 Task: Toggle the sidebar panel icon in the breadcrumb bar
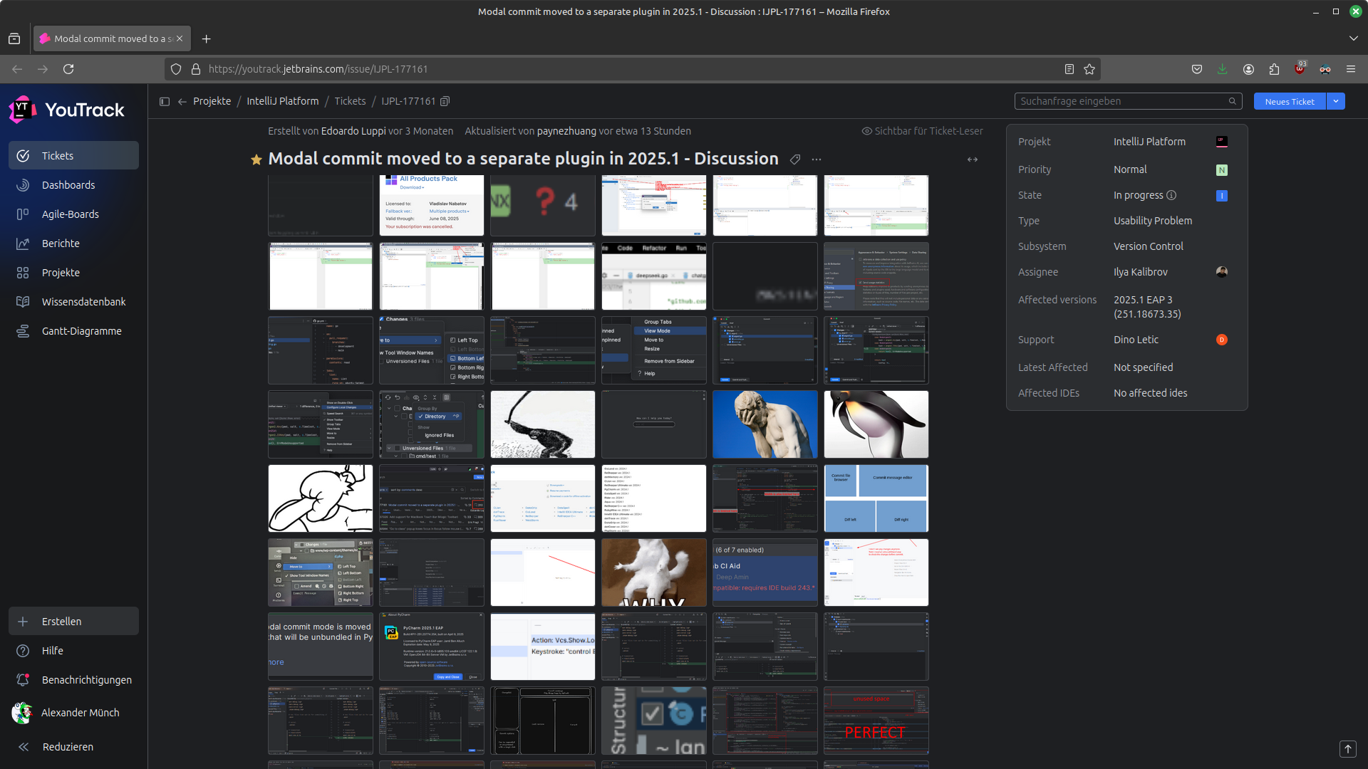point(165,101)
